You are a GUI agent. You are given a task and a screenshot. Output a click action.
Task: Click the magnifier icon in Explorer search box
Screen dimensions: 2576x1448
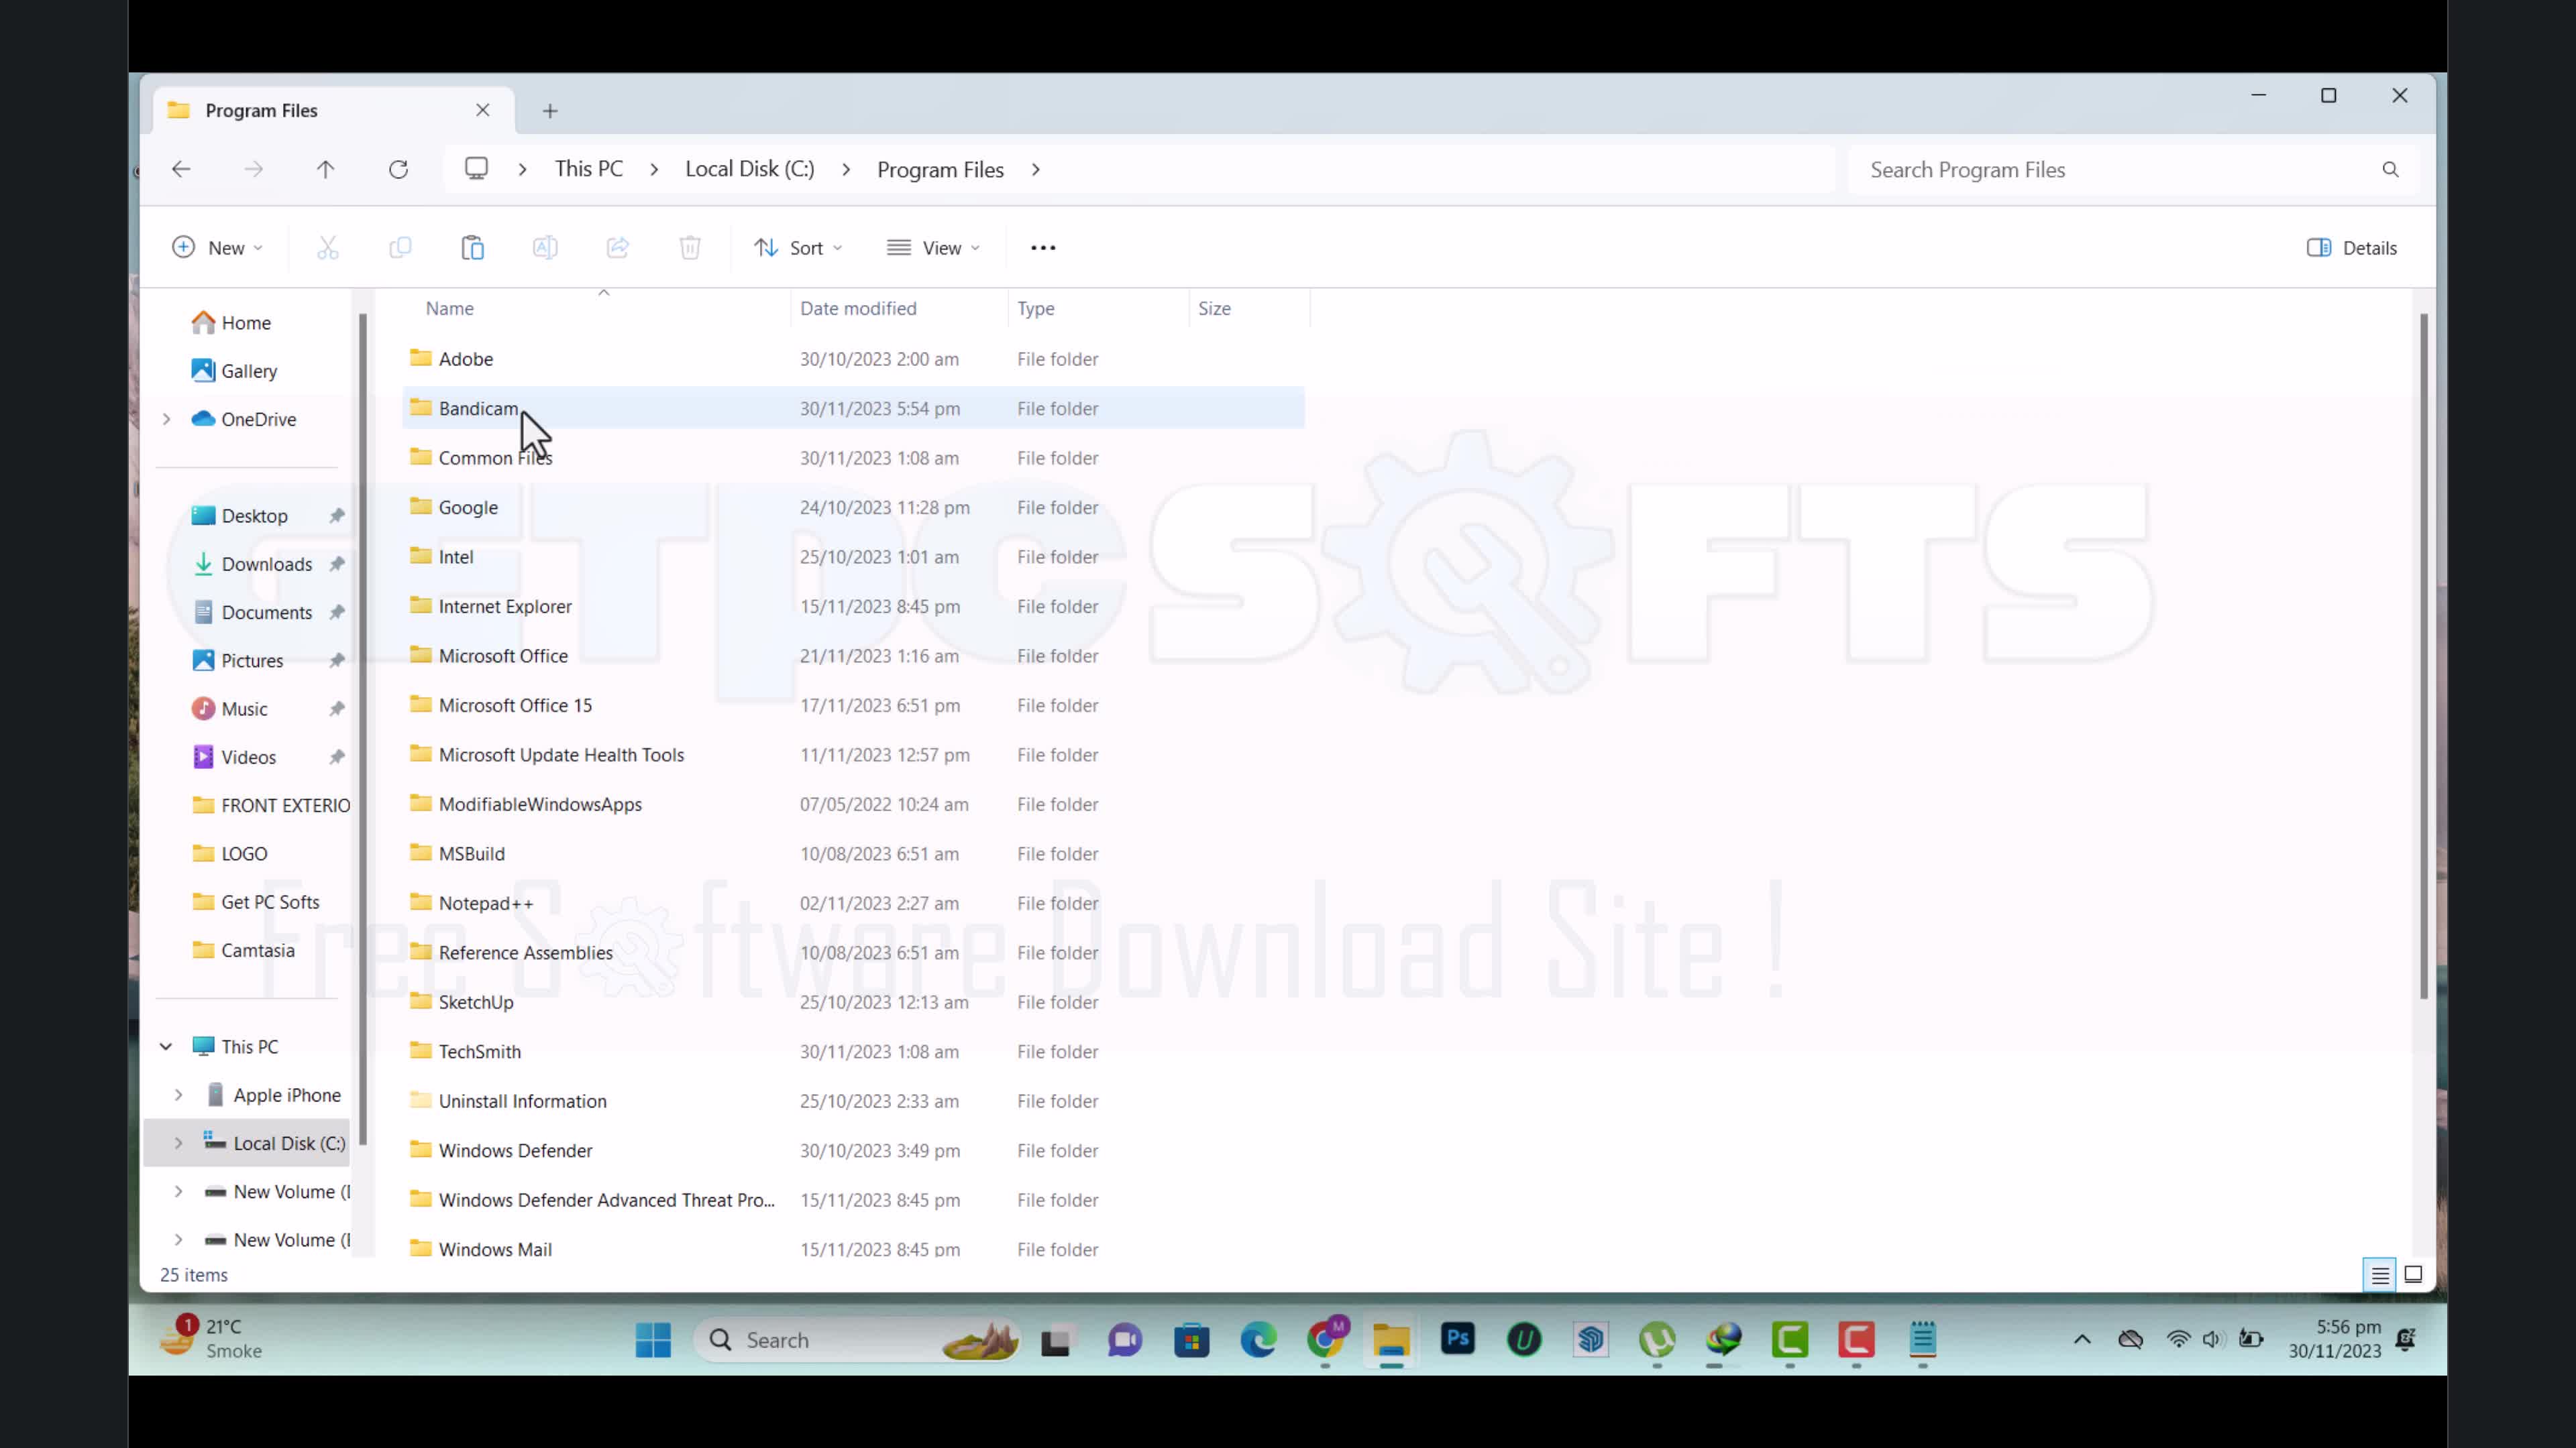click(2390, 170)
